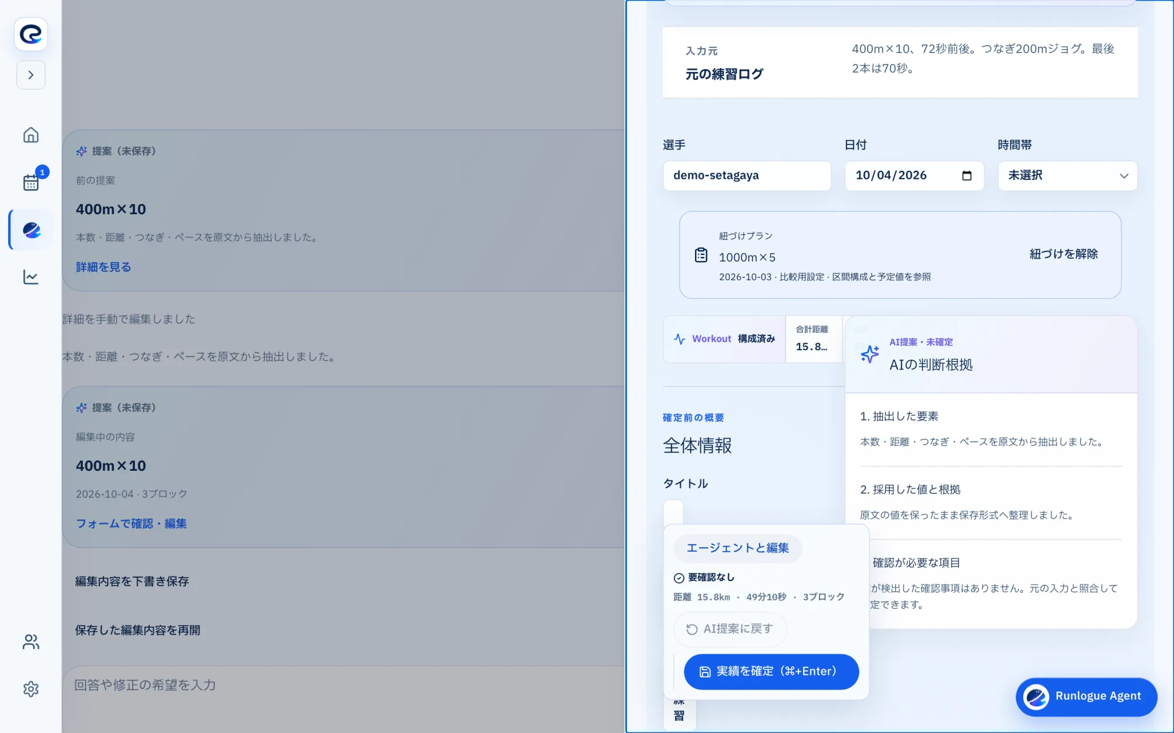Click the linked plan clipboard icon
This screenshot has width=1174, height=733.
[x=701, y=255]
